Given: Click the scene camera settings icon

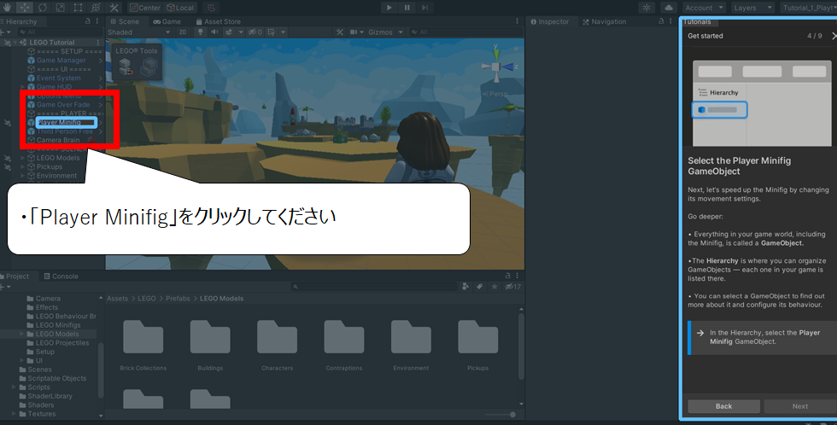Looking at the screenshot, I should pyautogui.click(x=354, y=32).
